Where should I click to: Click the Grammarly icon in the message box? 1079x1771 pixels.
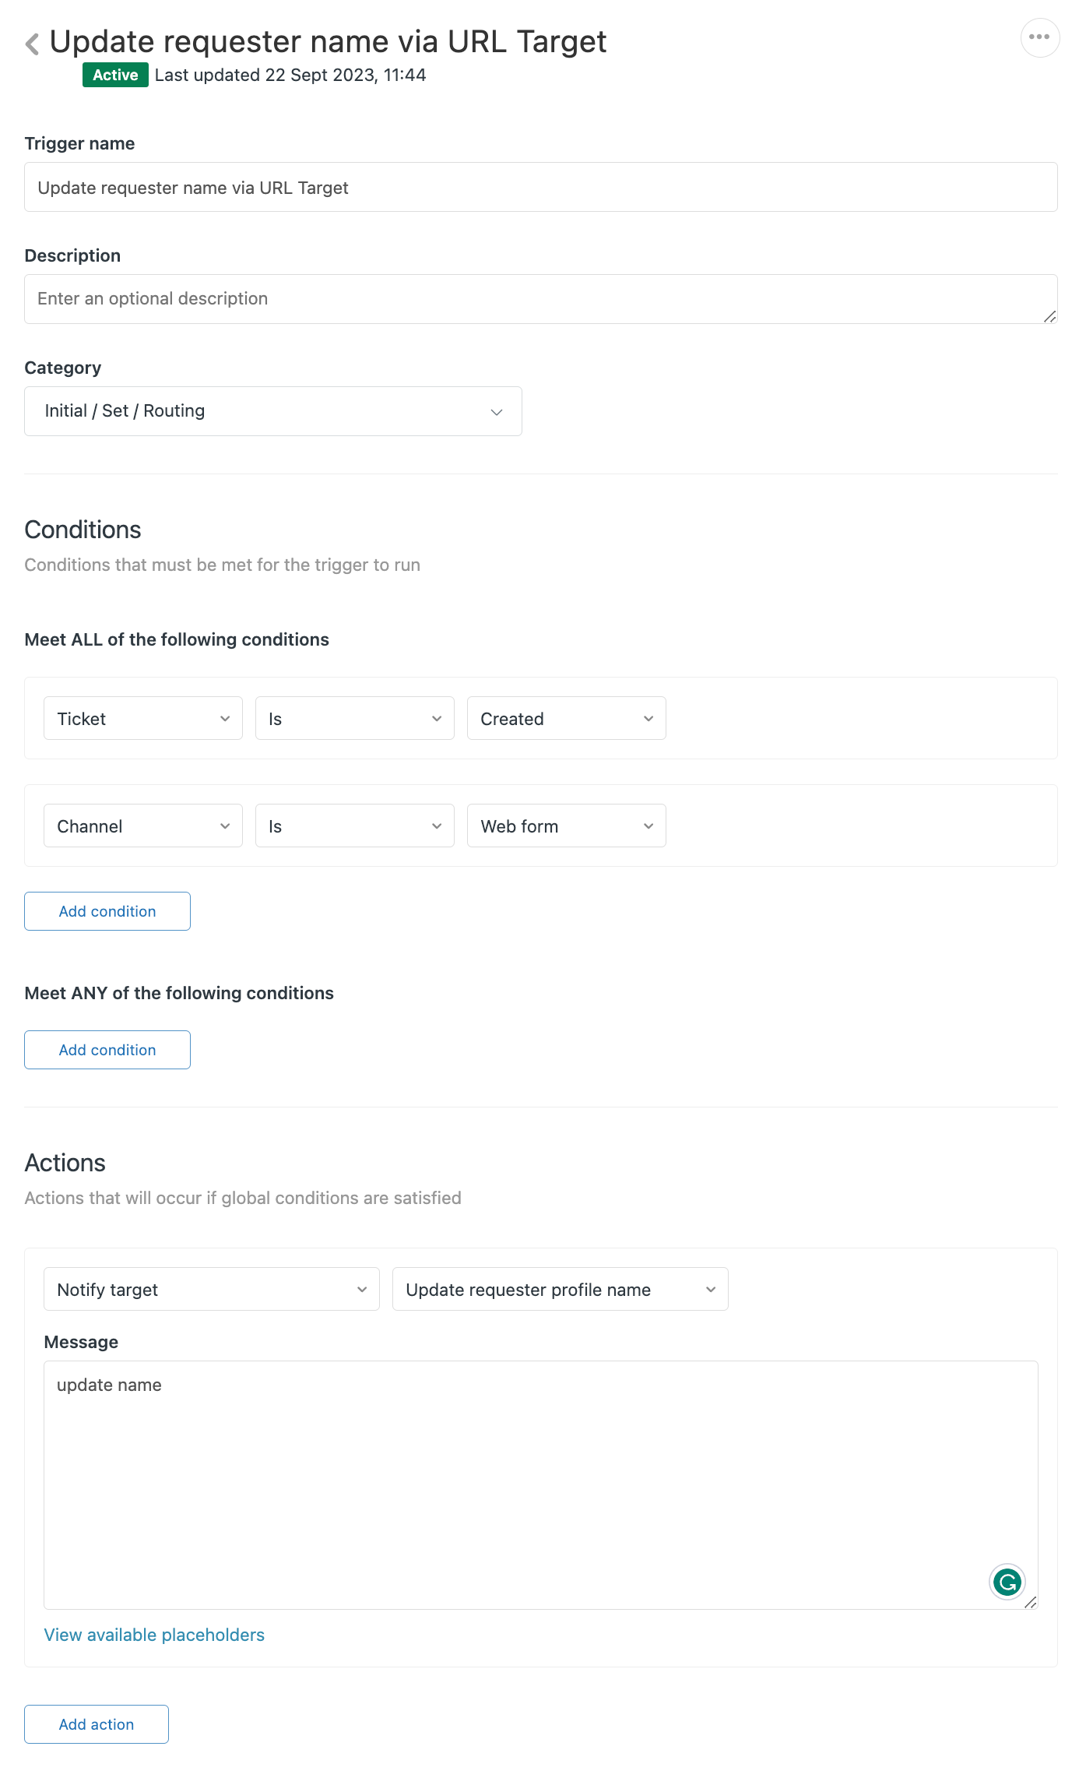(1007, 1582)
